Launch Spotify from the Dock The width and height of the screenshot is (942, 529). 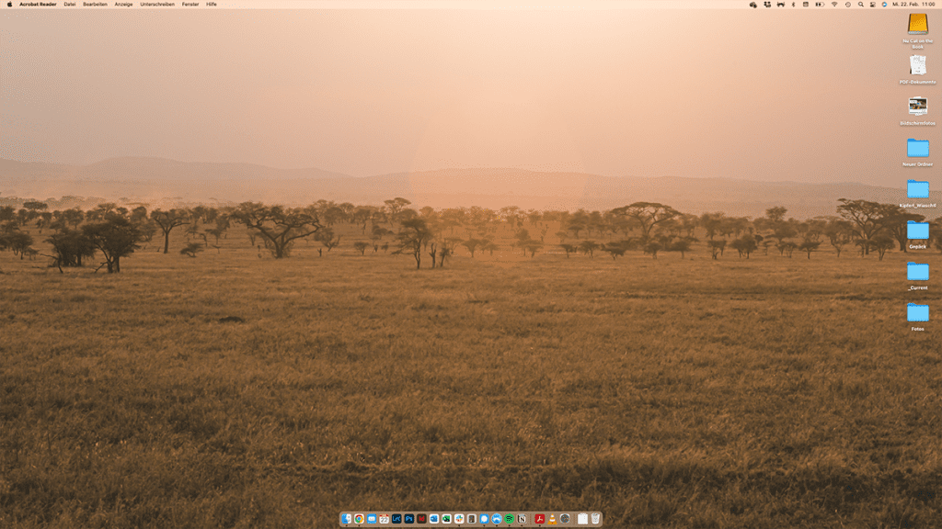point(509,519)
